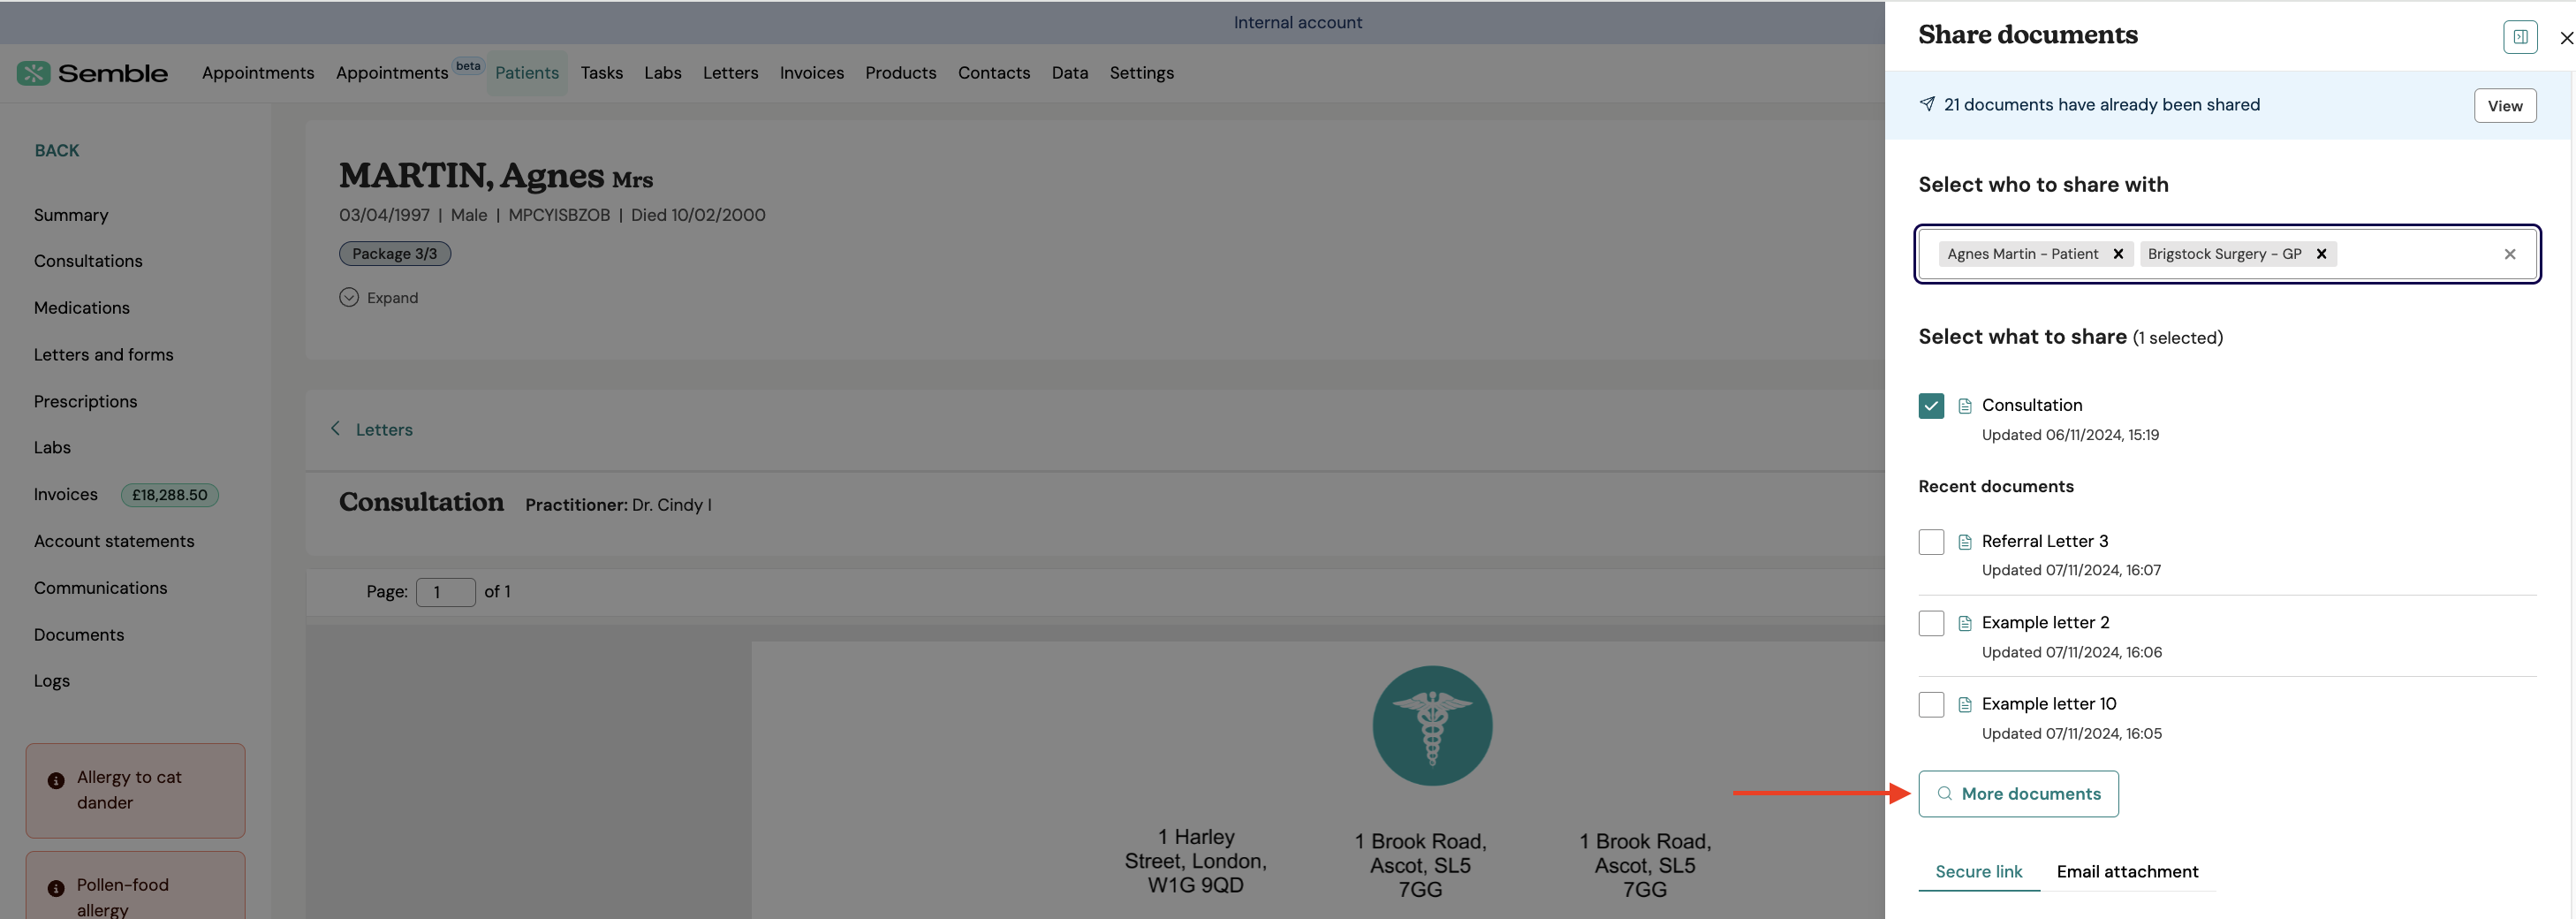
Task: Open the Contacts menu
Action: [993, 73]
